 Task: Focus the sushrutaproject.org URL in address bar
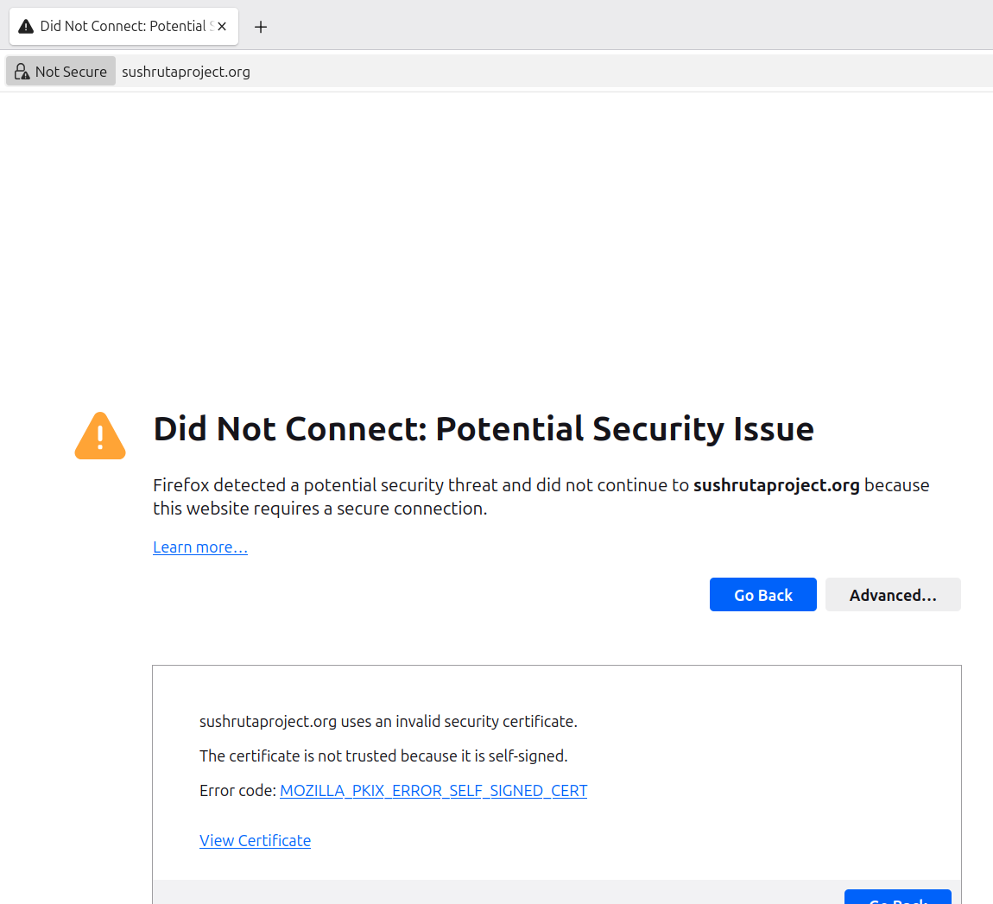[186, 72]
